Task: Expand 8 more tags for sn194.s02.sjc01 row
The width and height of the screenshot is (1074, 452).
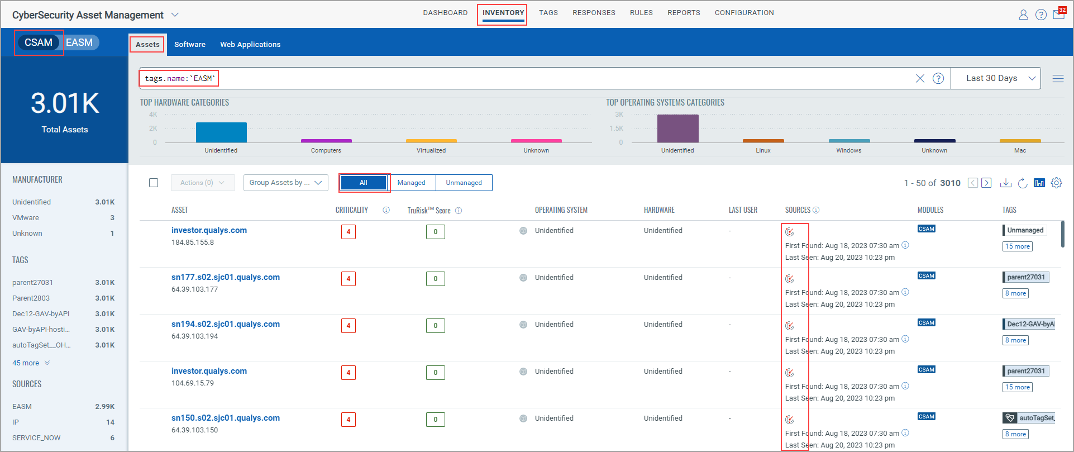Action: [1016, 340]
